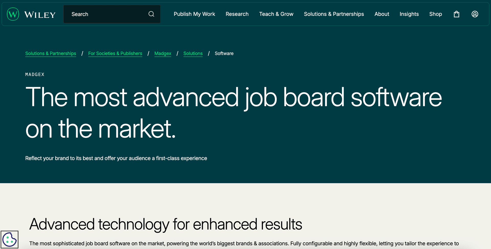This screenshot has width=491, height=249.
Task: Open the For Societies & Publishers breadcrumb
Action: click(x=115, y=53)
